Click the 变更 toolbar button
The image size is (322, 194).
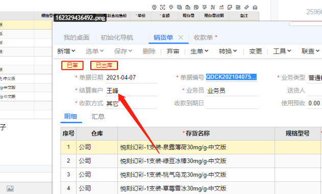pyautogui.click(x=256, y=51)
